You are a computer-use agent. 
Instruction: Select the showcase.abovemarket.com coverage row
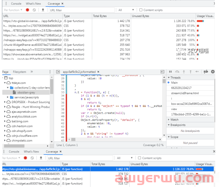pyautogui.click(x=109, y=54)
